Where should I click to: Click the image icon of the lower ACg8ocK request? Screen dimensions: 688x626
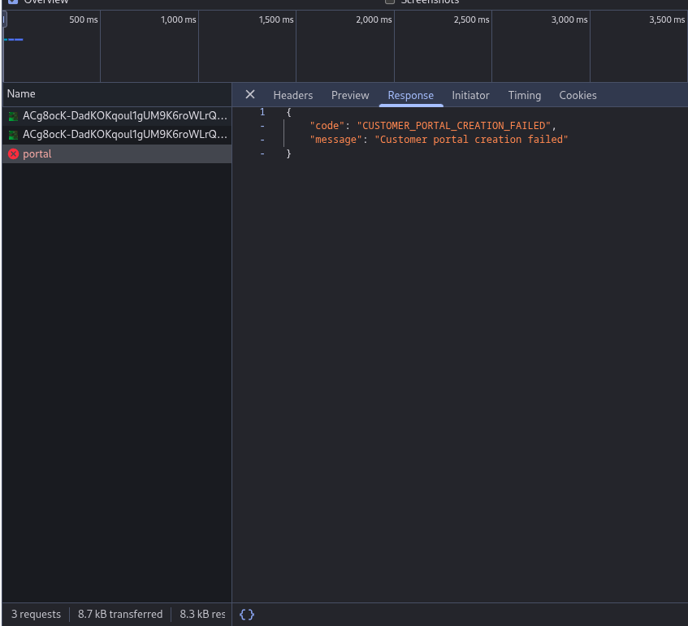(14, 135)
